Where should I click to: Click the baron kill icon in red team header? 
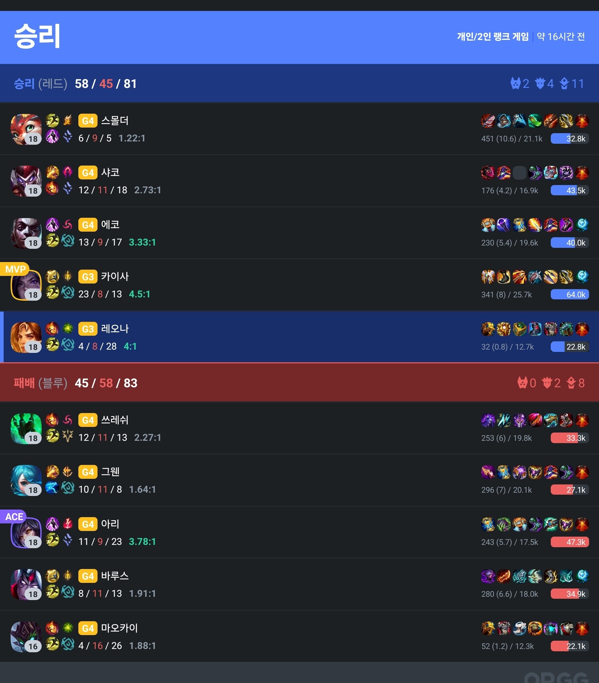click(x=516, y=84)
